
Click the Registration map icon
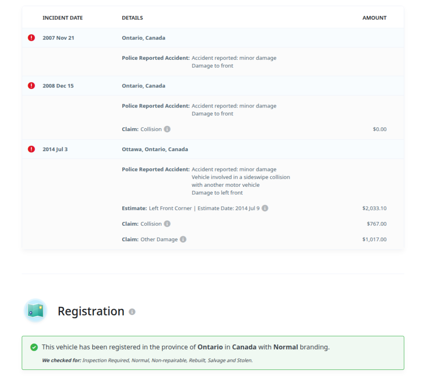click(x=35, y=310)
